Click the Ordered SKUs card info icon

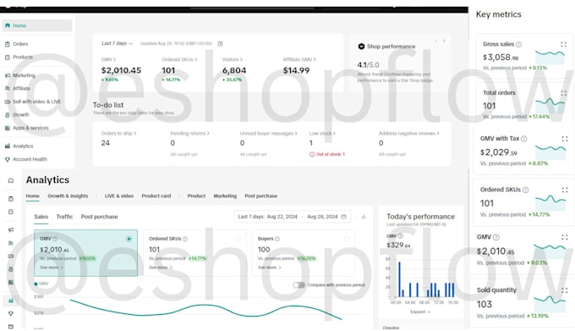point(185,239)
